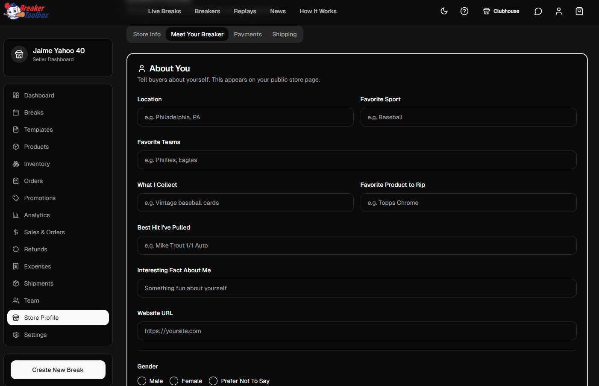Screen dimensions: 599x386
Task: Click the Location input field
Action: click(x=246, y=117)
